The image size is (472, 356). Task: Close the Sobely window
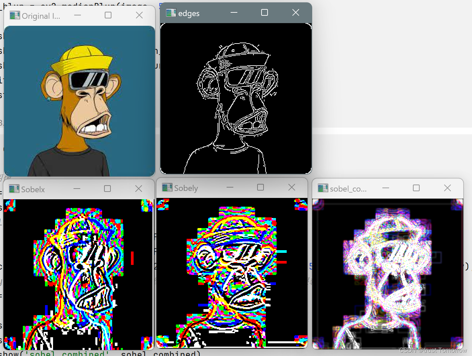click(292, 187)
